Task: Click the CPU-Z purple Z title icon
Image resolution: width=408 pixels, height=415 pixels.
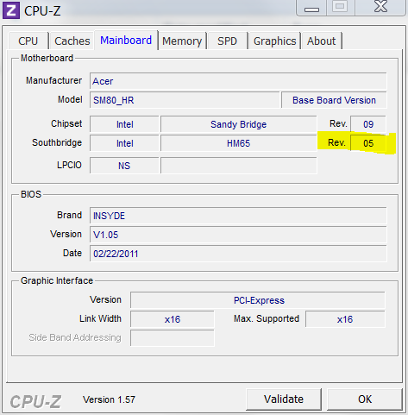Action: tap(11, 10)
